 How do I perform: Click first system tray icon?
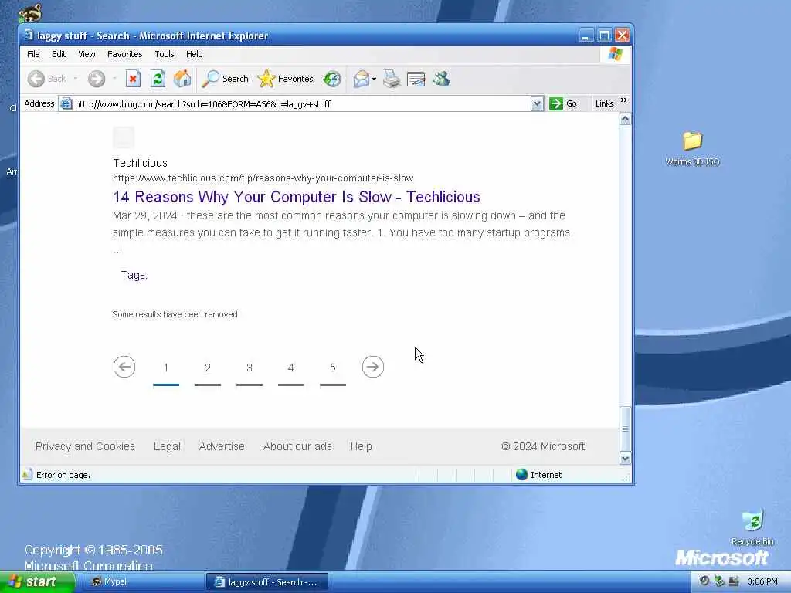pos(704,581)
